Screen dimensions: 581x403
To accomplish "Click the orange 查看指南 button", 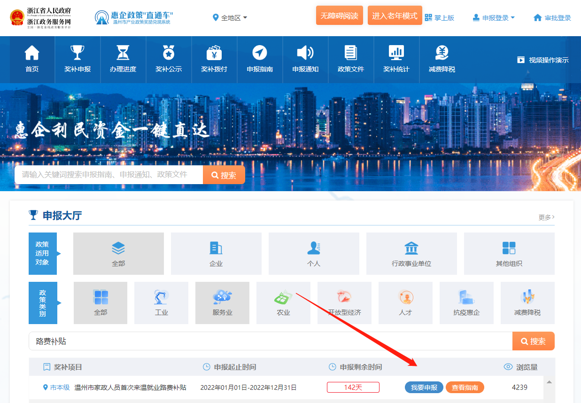I will (465, 387).
